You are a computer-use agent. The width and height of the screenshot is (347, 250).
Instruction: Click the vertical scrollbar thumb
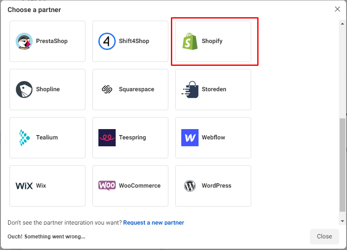(342, 165)
